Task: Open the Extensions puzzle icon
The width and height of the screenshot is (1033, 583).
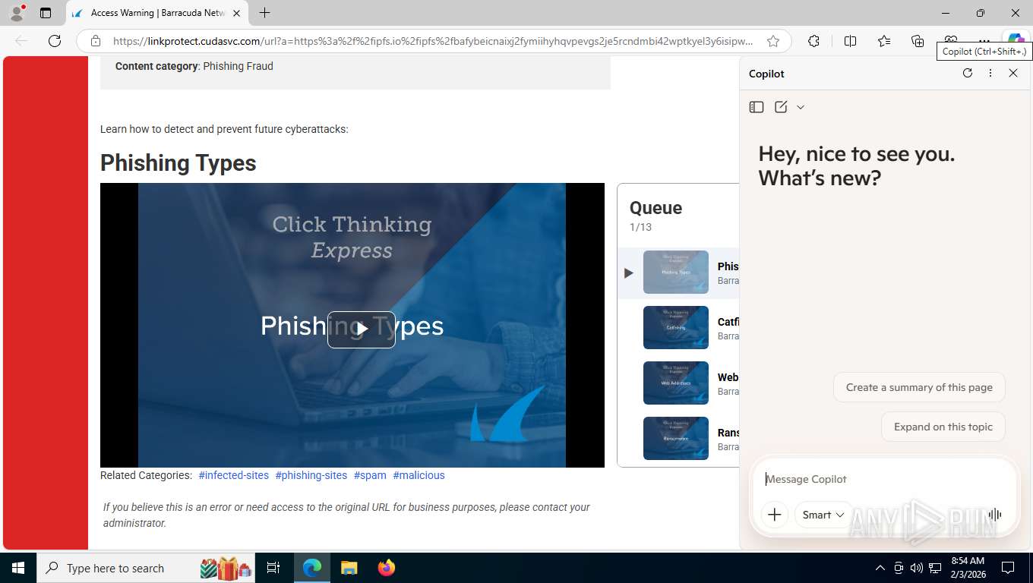Action: [x=813, y=41]
